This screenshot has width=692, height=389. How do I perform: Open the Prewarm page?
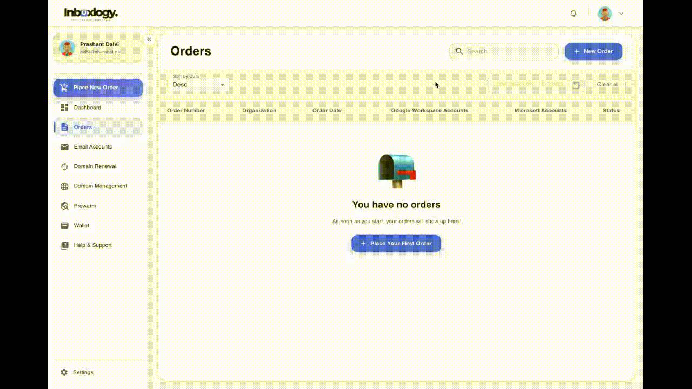coord(98,206)
